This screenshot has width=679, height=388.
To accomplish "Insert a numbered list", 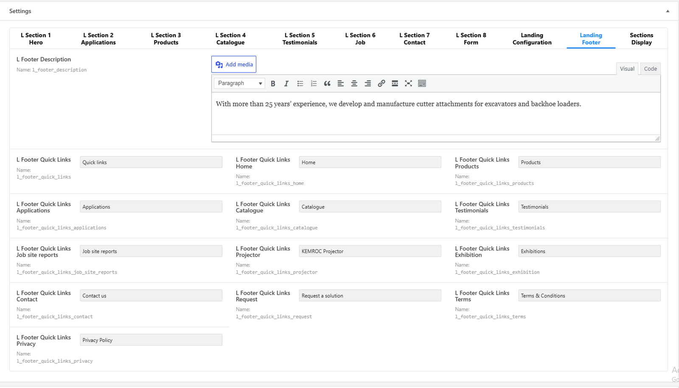I will pyautogui.click(x=314, y=84).
